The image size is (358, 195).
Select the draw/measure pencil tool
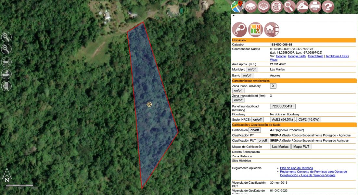(302, 6)
